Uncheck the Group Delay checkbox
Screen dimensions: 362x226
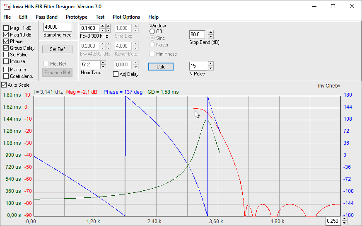pos(6,48)
